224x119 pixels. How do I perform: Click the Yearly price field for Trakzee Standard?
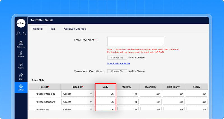(196, 102)
